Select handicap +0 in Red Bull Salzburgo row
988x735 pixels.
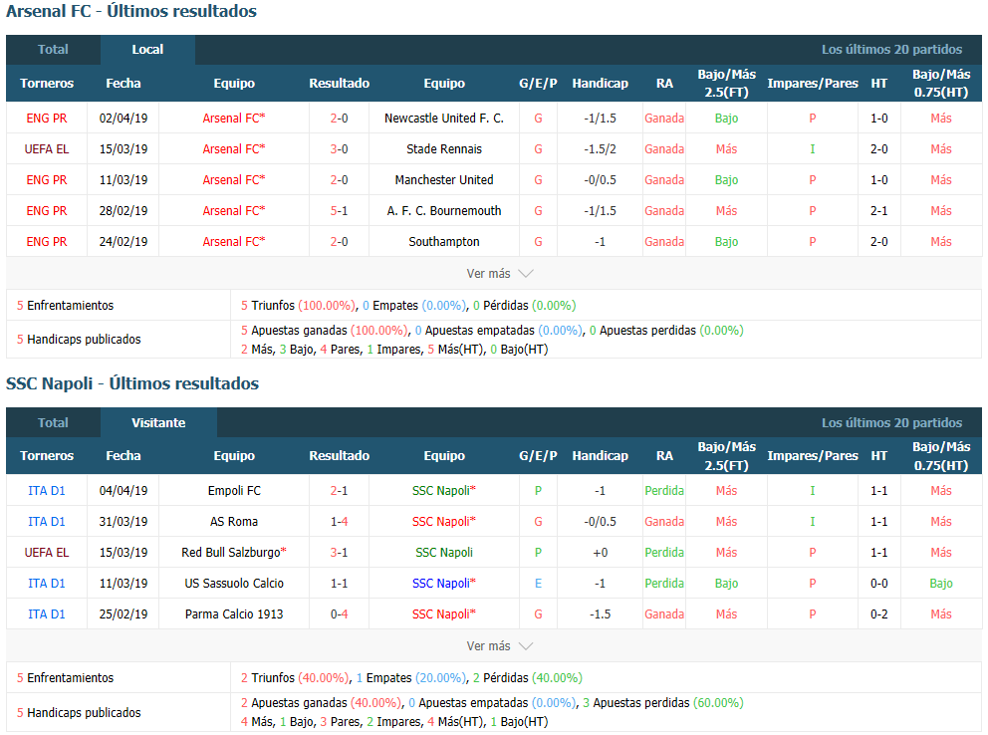(600, 553)
